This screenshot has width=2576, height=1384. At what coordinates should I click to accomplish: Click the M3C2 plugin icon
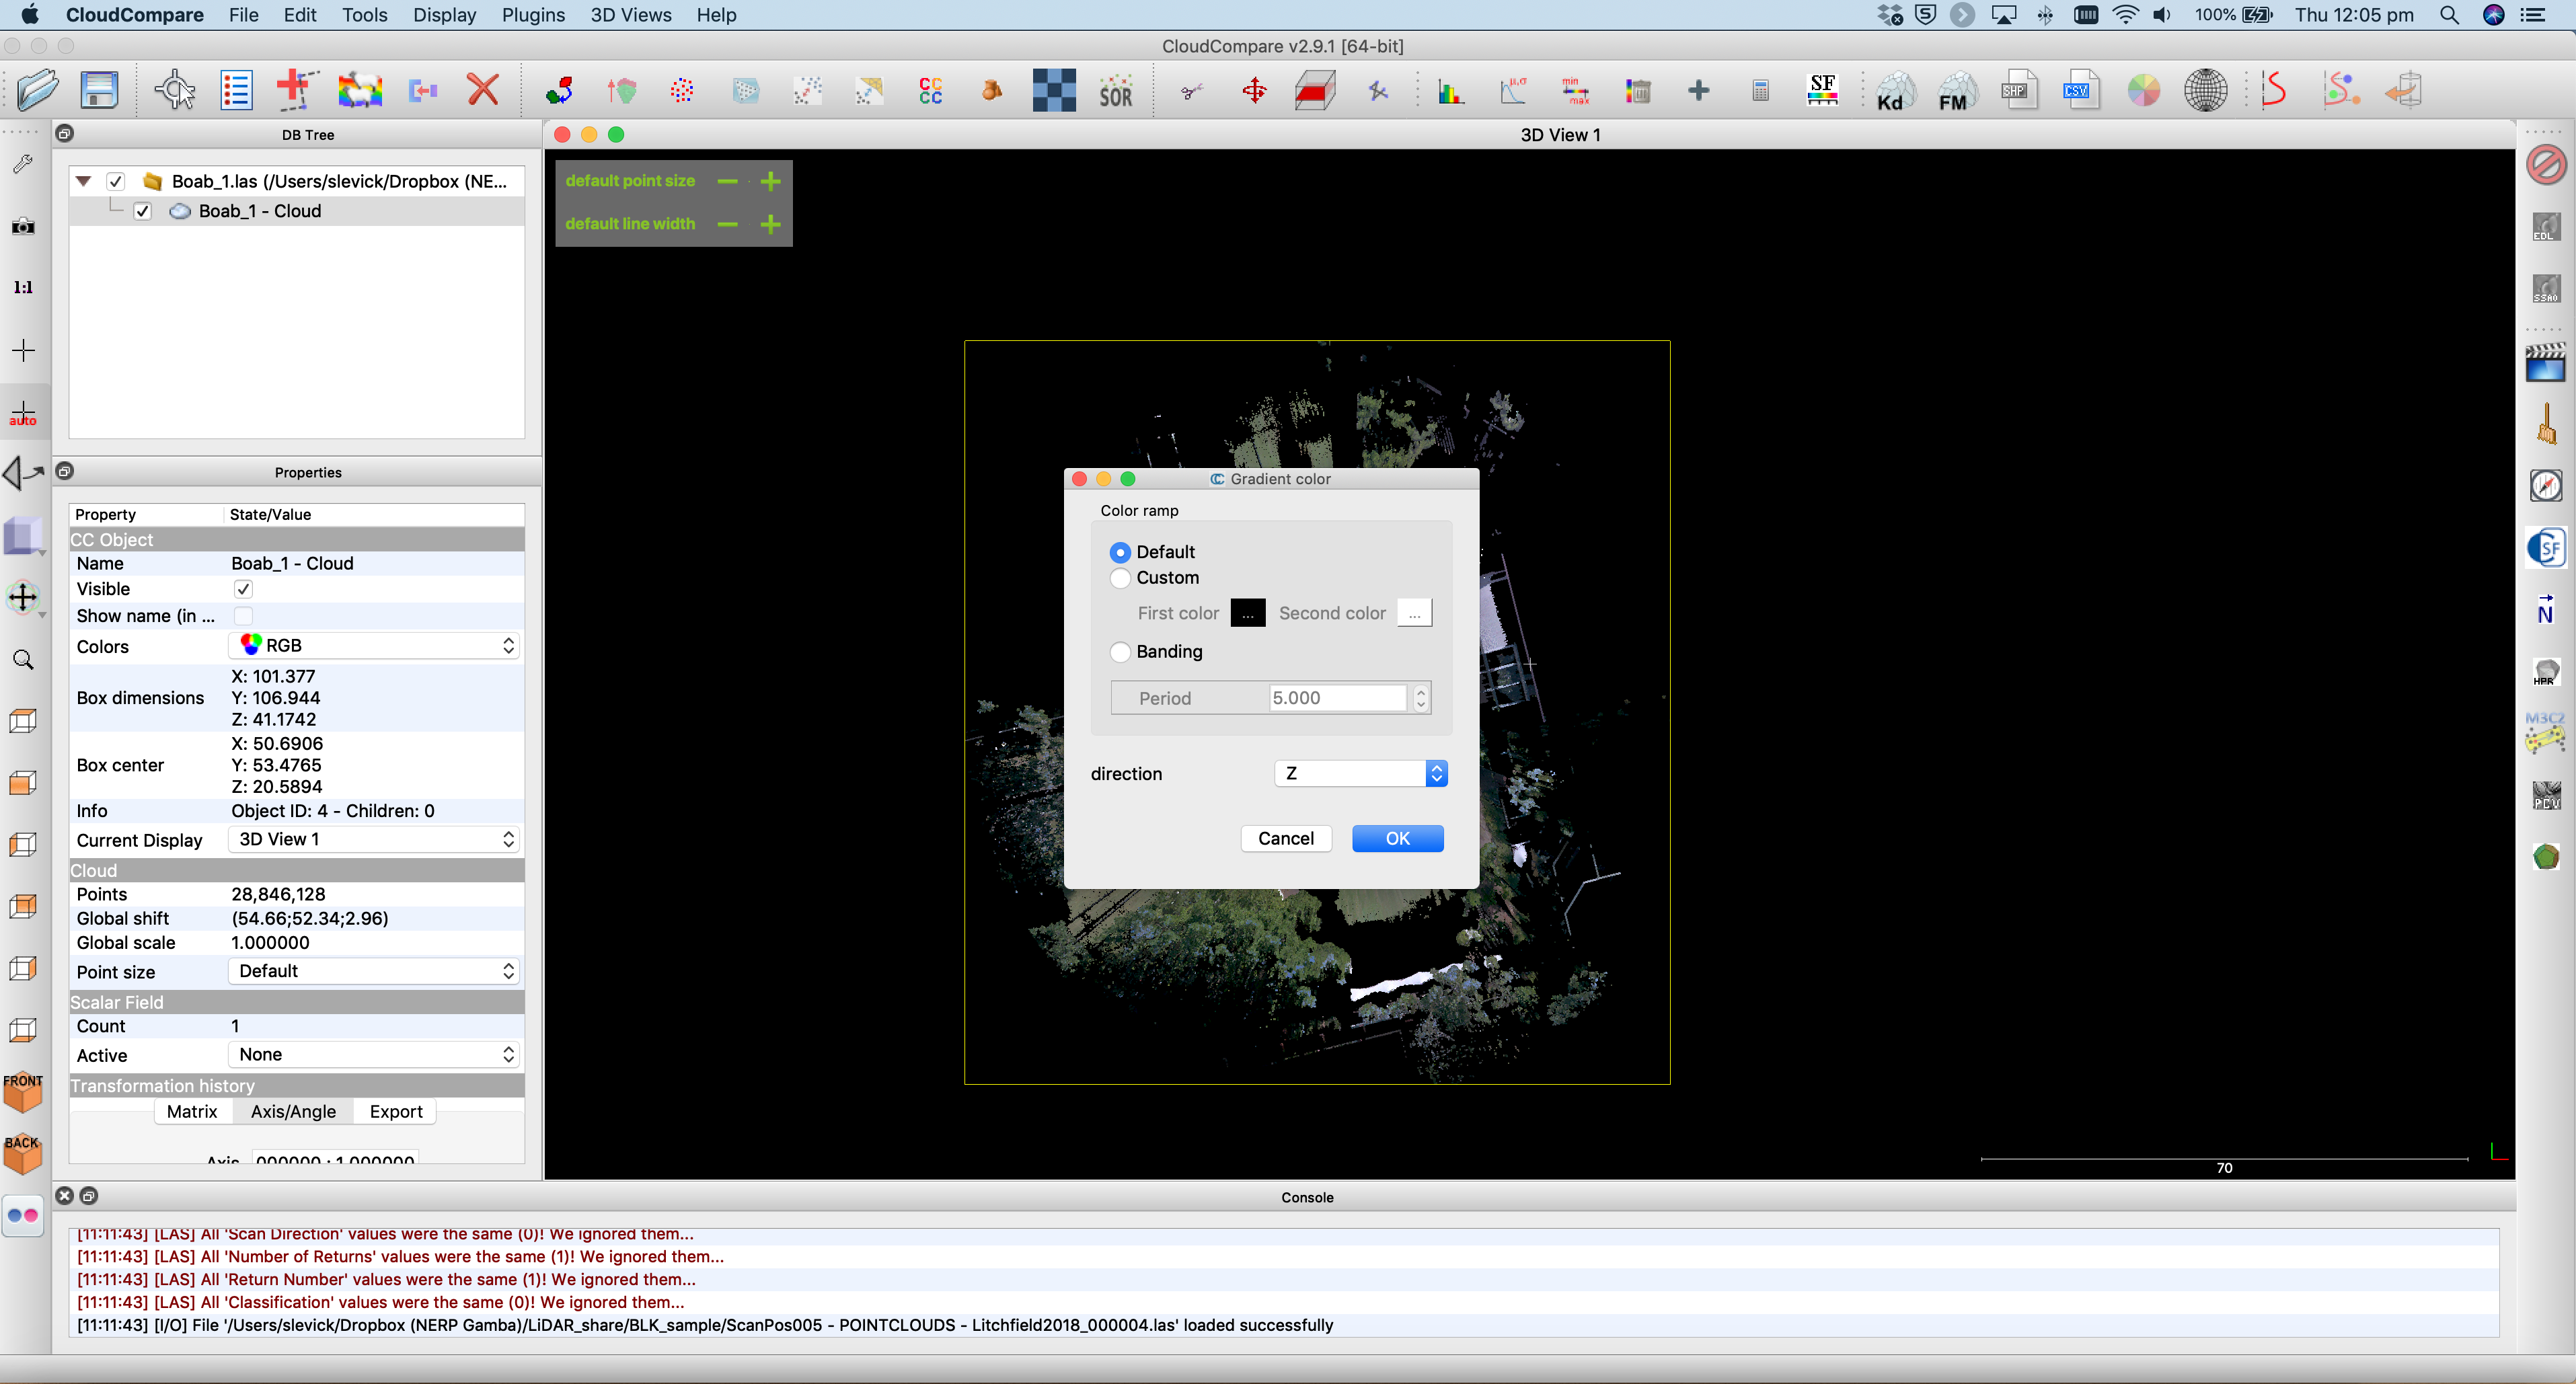coord(2545,733)
